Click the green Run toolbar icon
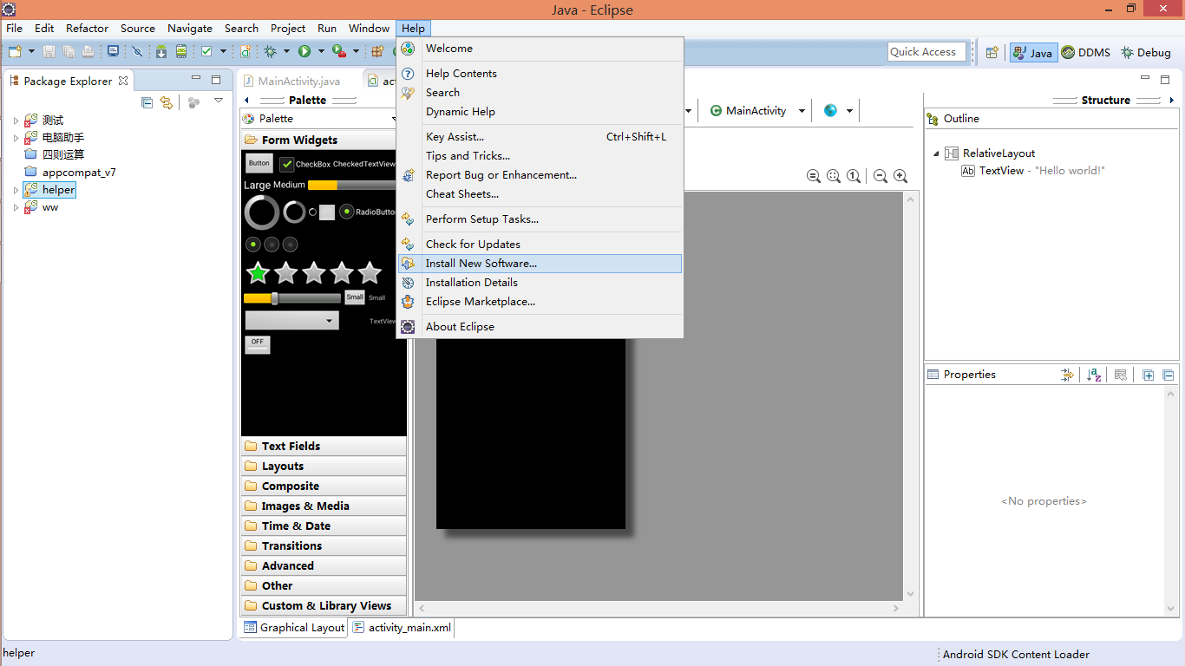Screen dimensions: 1185x666 [304, 52]
